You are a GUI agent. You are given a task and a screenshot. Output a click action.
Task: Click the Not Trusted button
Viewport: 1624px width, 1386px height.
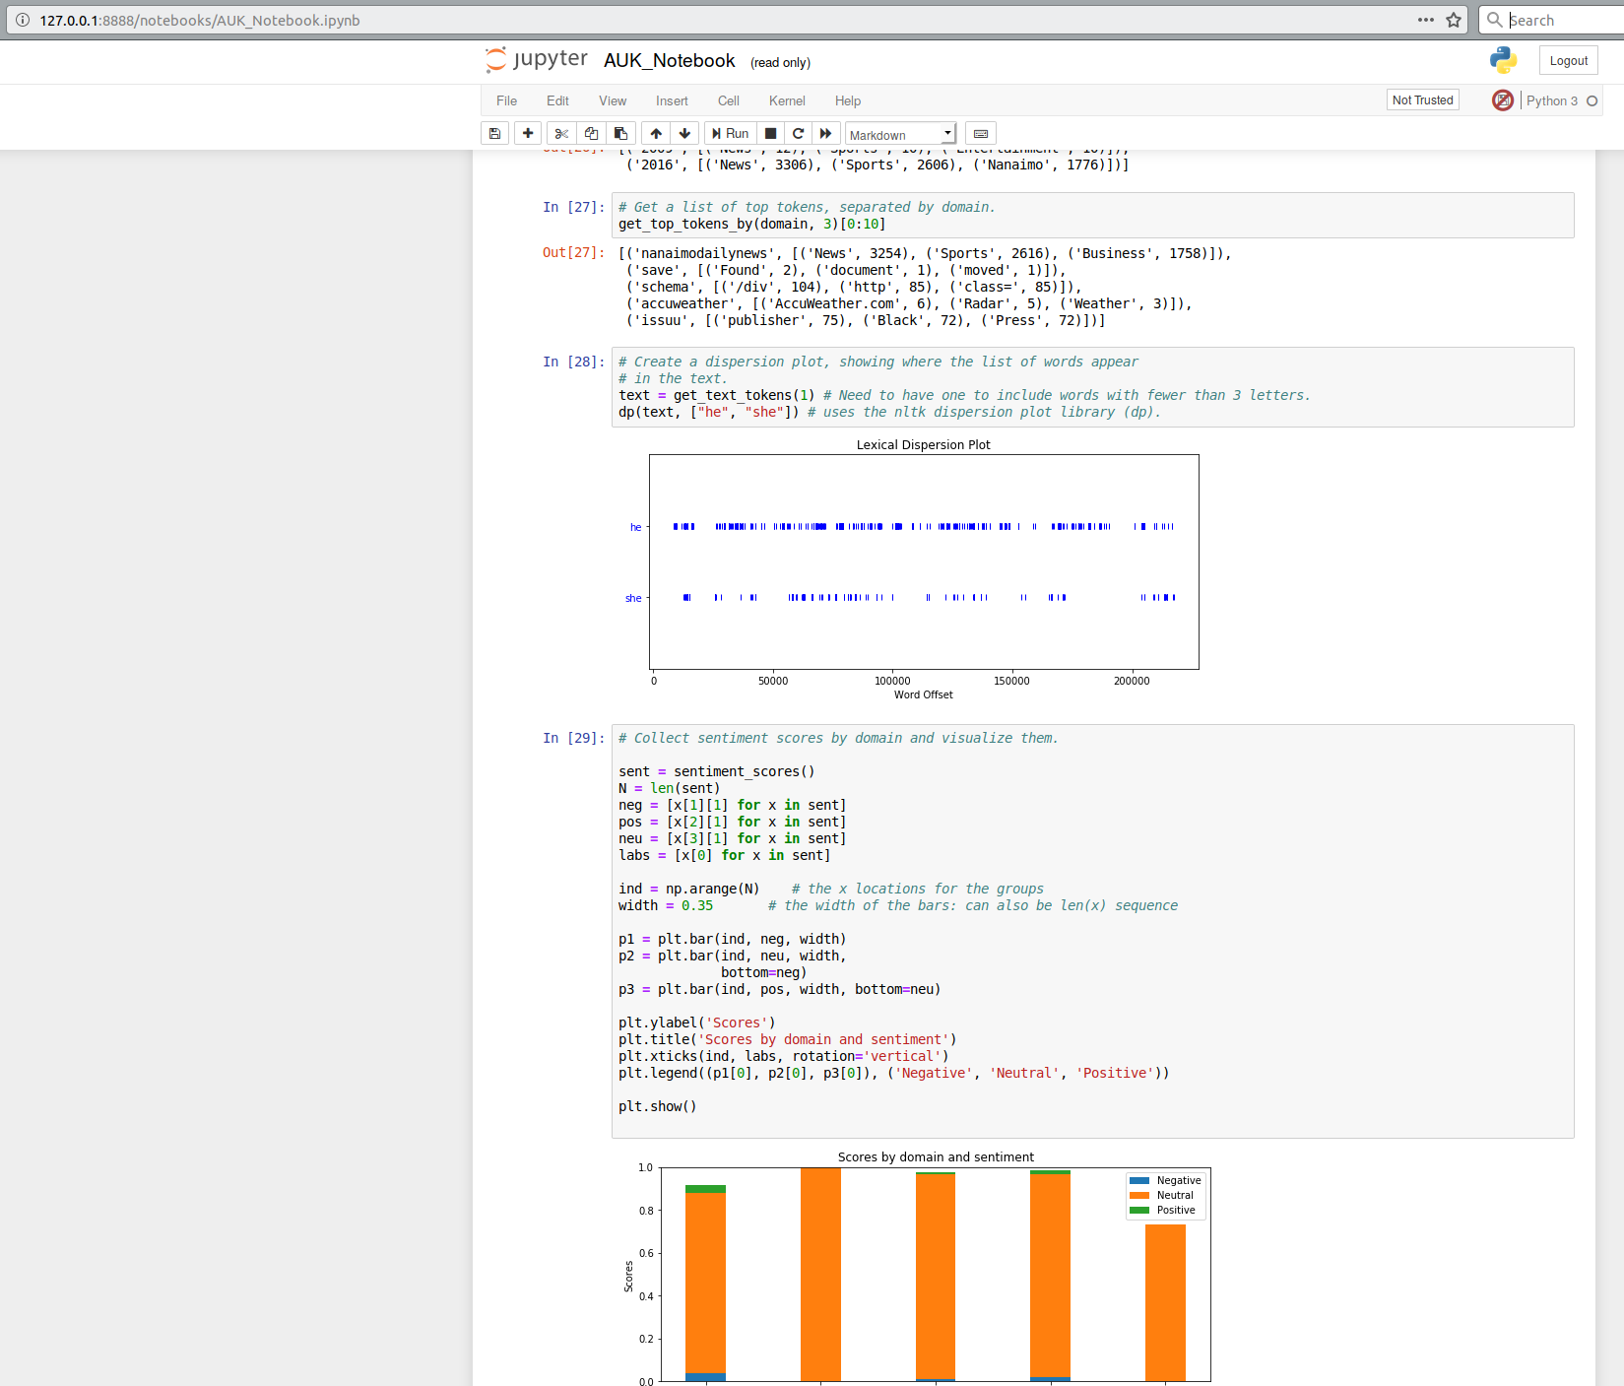click(1422, 100)
